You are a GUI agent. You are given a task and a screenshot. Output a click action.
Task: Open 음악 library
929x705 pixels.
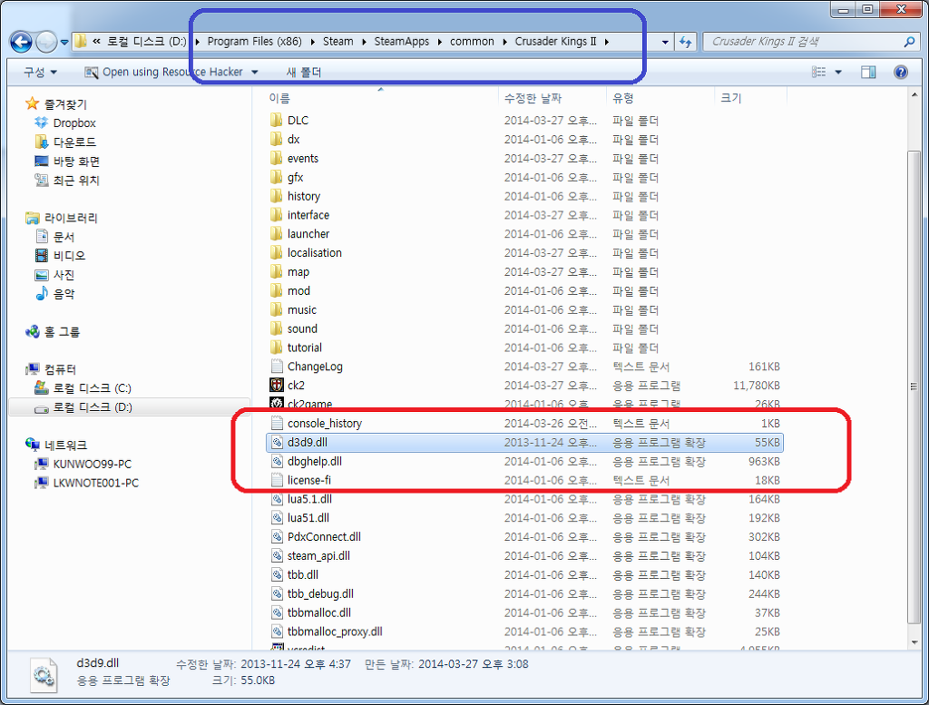point(64,294)
